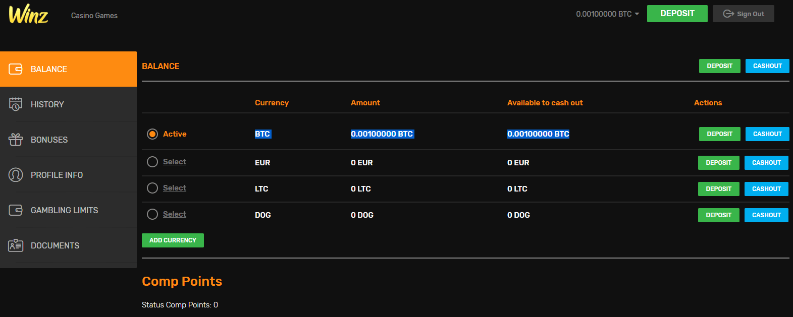The width and height of the screenshot is (793, 317).
Task: Open the BTC balance dropdown in header
Action: click(608, 14)
